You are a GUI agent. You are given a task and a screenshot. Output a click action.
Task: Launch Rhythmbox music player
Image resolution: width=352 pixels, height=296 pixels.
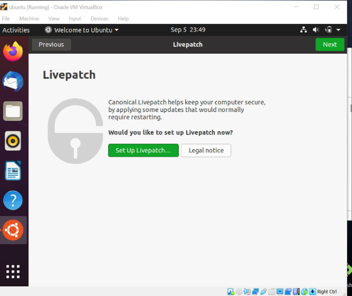tap(13, 141)
